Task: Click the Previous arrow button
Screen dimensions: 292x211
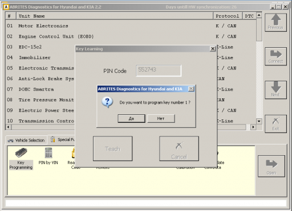Action: coord(275,23)
